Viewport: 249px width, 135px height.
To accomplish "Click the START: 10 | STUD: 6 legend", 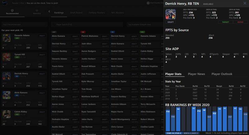I will 174,133.
